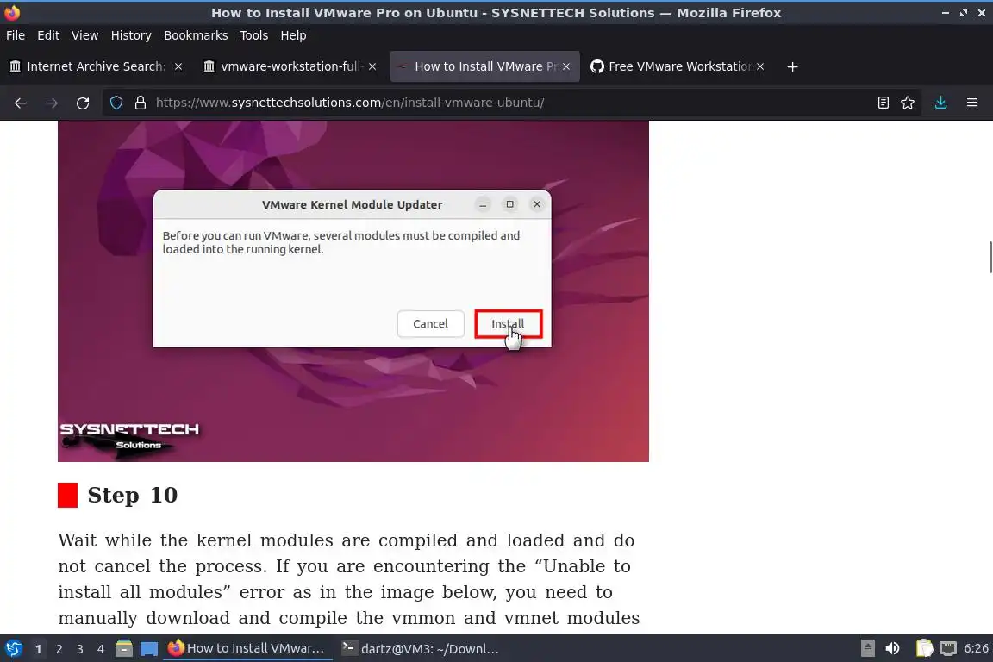993x662 pixels.
Task: Click the forward navigation arrow
Action: click(52, 103)
